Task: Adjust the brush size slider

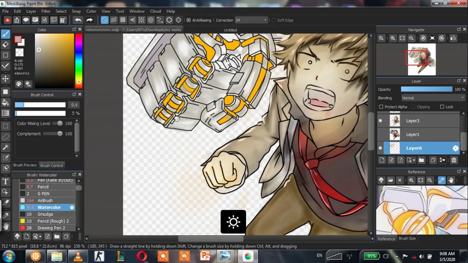Action: pyautogui.click(x=40, y=105)
